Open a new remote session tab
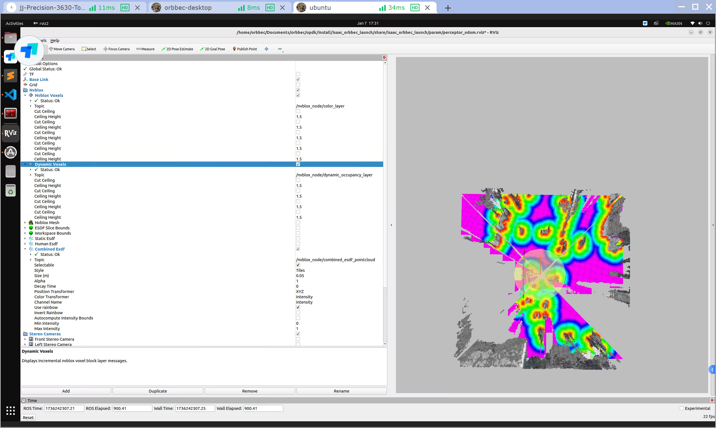This screenshot has height=428, width=716. pyautogui.click(x=448, y=8)
